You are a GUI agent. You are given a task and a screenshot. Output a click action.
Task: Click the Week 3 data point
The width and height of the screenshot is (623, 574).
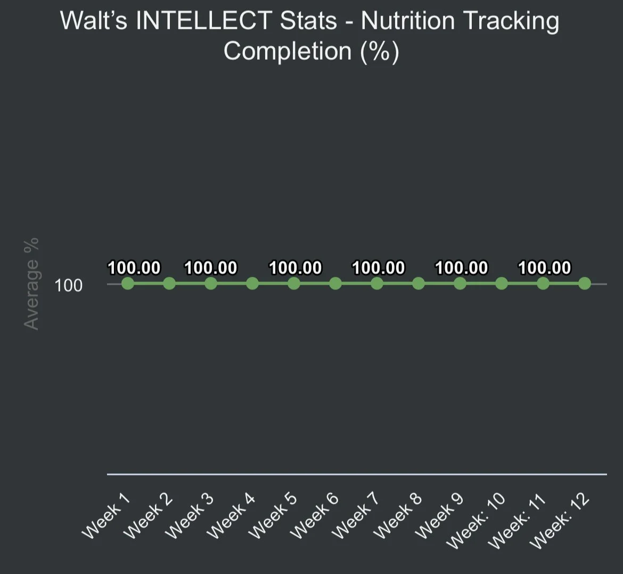[x=210, y=284]
